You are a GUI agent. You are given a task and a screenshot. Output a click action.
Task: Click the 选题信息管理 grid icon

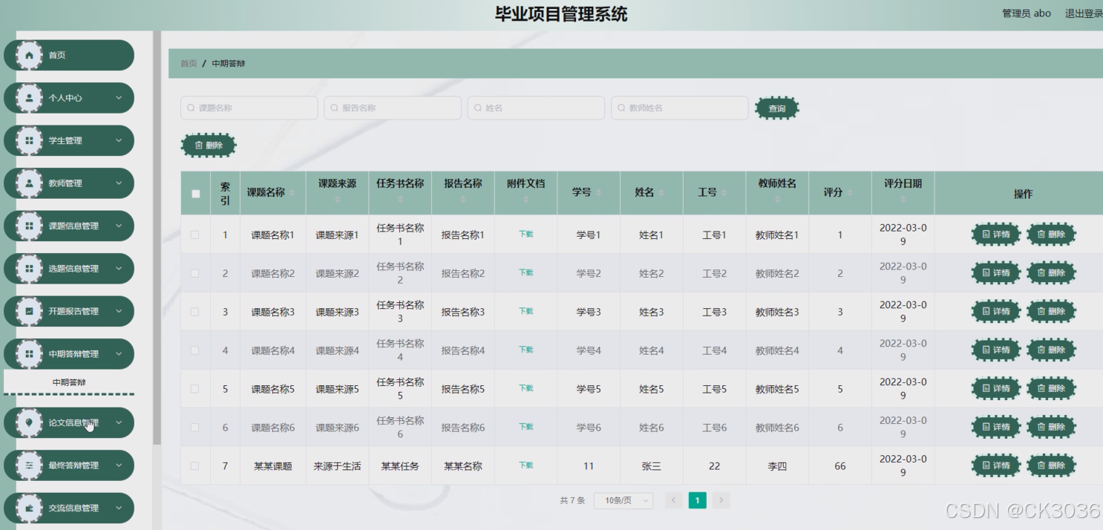pyautogui.click(x=29, y=269)
